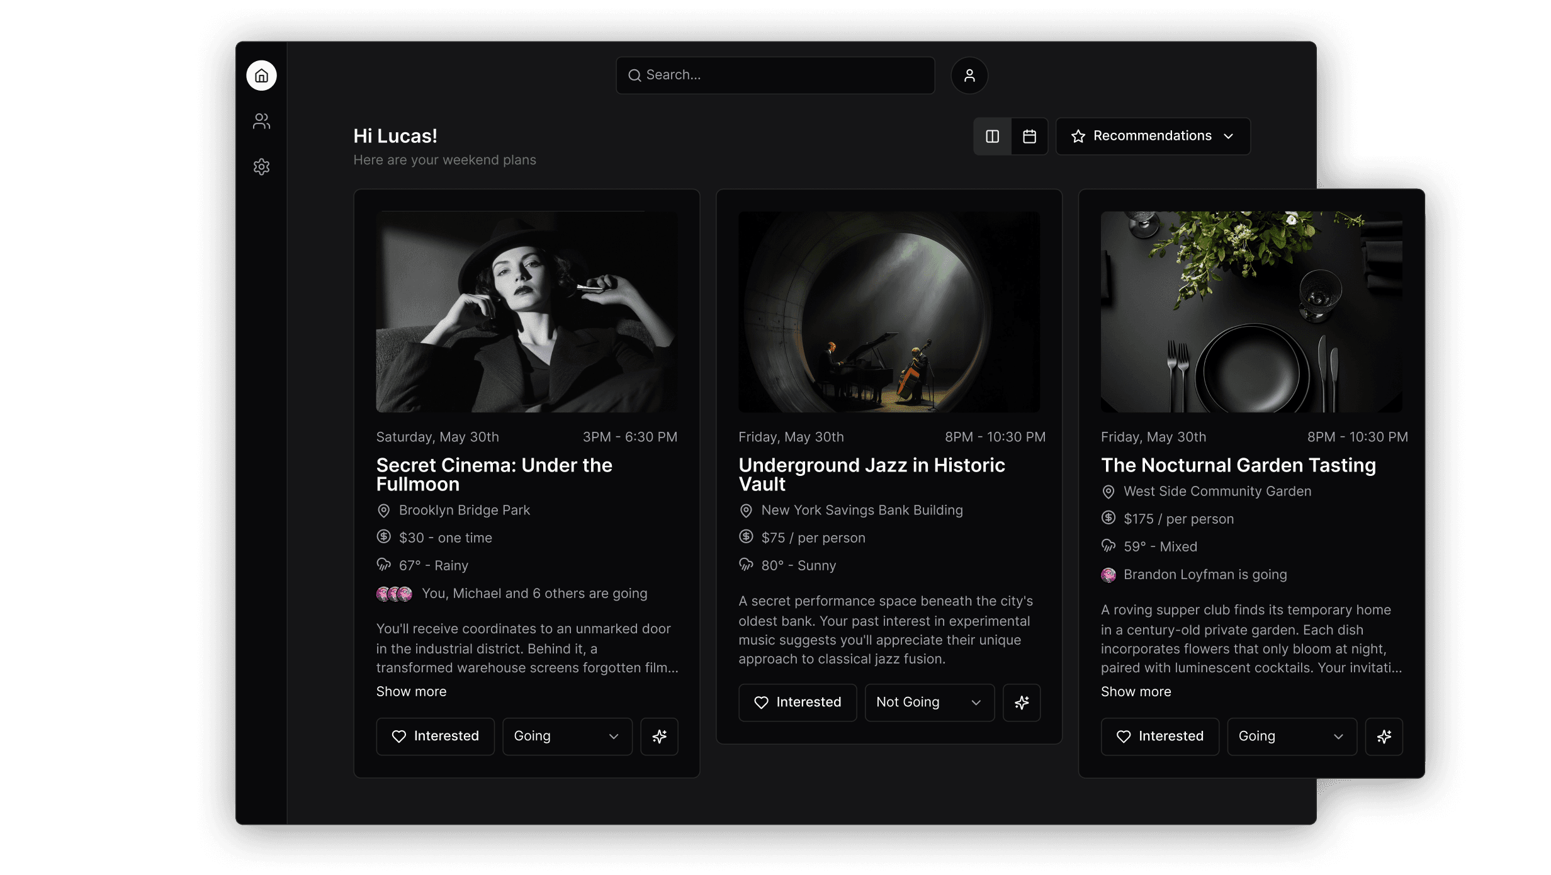
Task: Open Secret Cinema: Under the Fullmoon title
Action: (494, 475)
